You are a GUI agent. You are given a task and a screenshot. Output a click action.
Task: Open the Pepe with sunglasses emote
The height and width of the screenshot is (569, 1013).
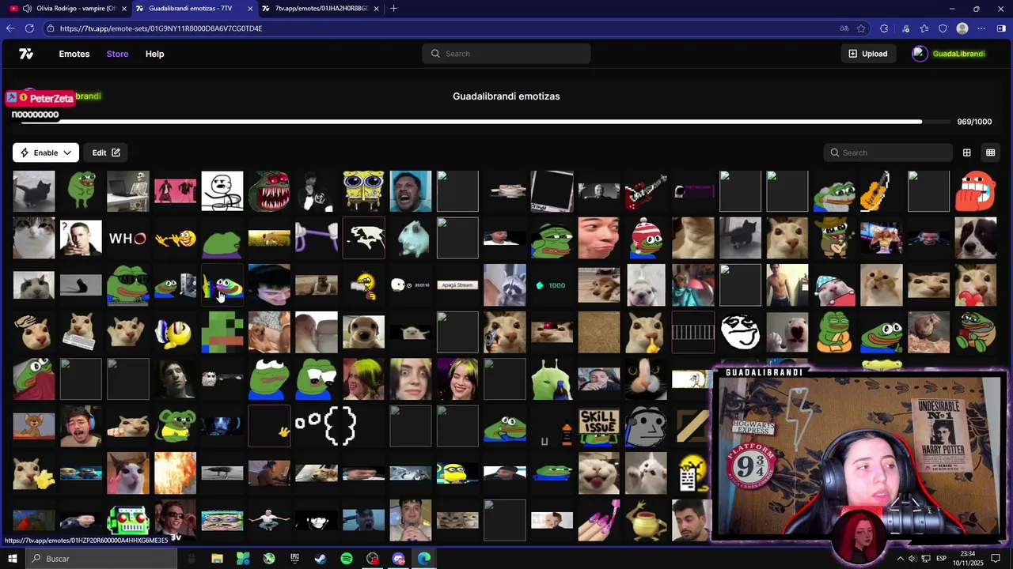127,285
